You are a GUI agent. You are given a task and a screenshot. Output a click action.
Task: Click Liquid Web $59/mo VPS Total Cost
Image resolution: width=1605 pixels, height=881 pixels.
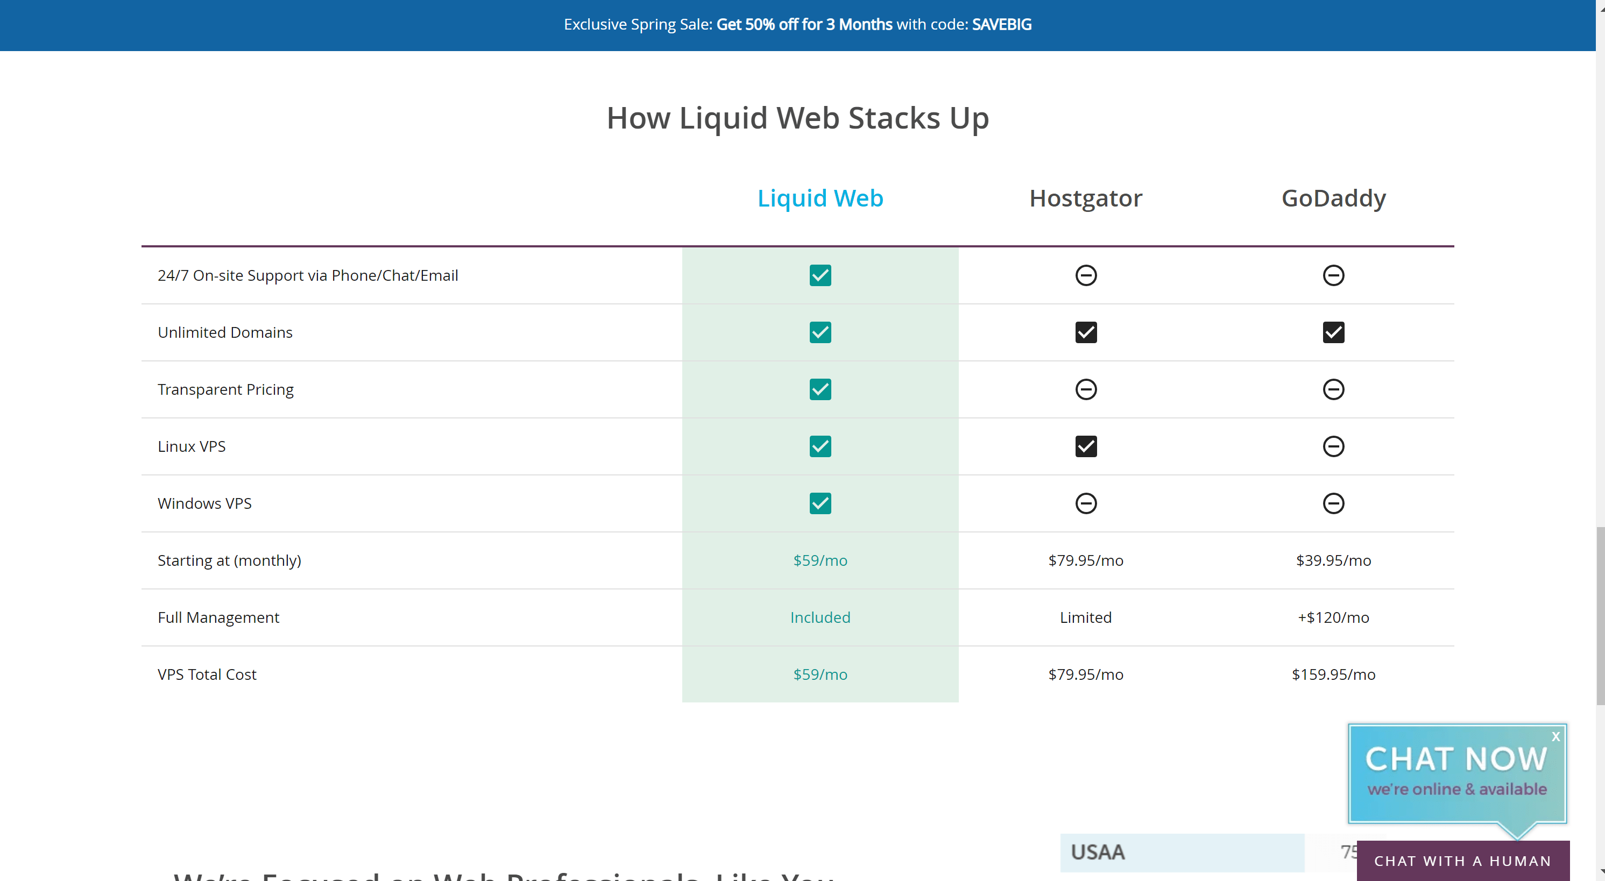(x=820, y=674)
